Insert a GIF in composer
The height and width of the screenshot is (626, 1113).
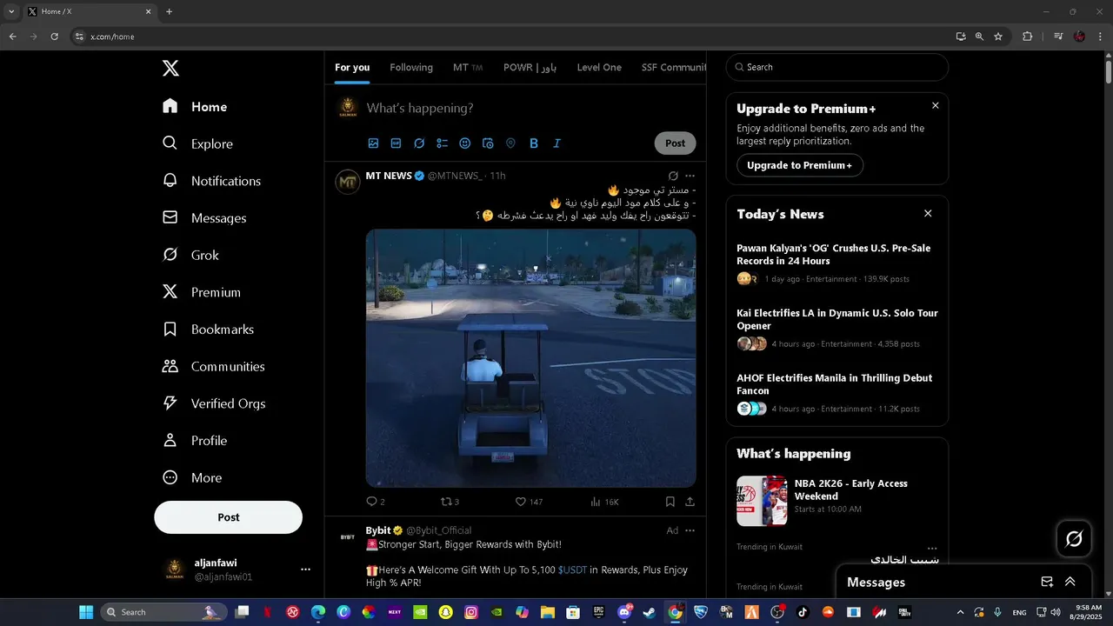pyautogui.click(x=396, y=143)
